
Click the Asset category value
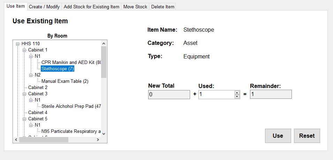coord(190,43)
